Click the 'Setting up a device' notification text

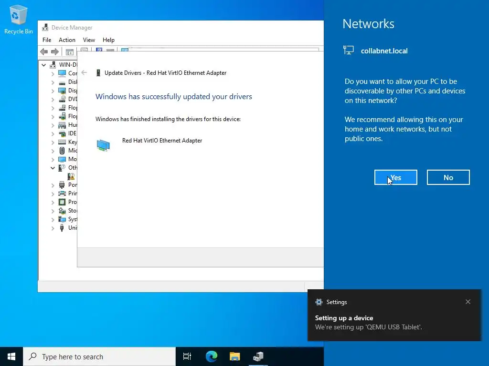tap(344, 318)
